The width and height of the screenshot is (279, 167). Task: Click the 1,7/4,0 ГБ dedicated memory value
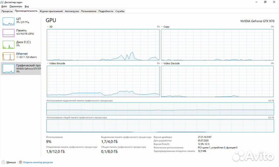pyautogui.click(x=109, y=142)
